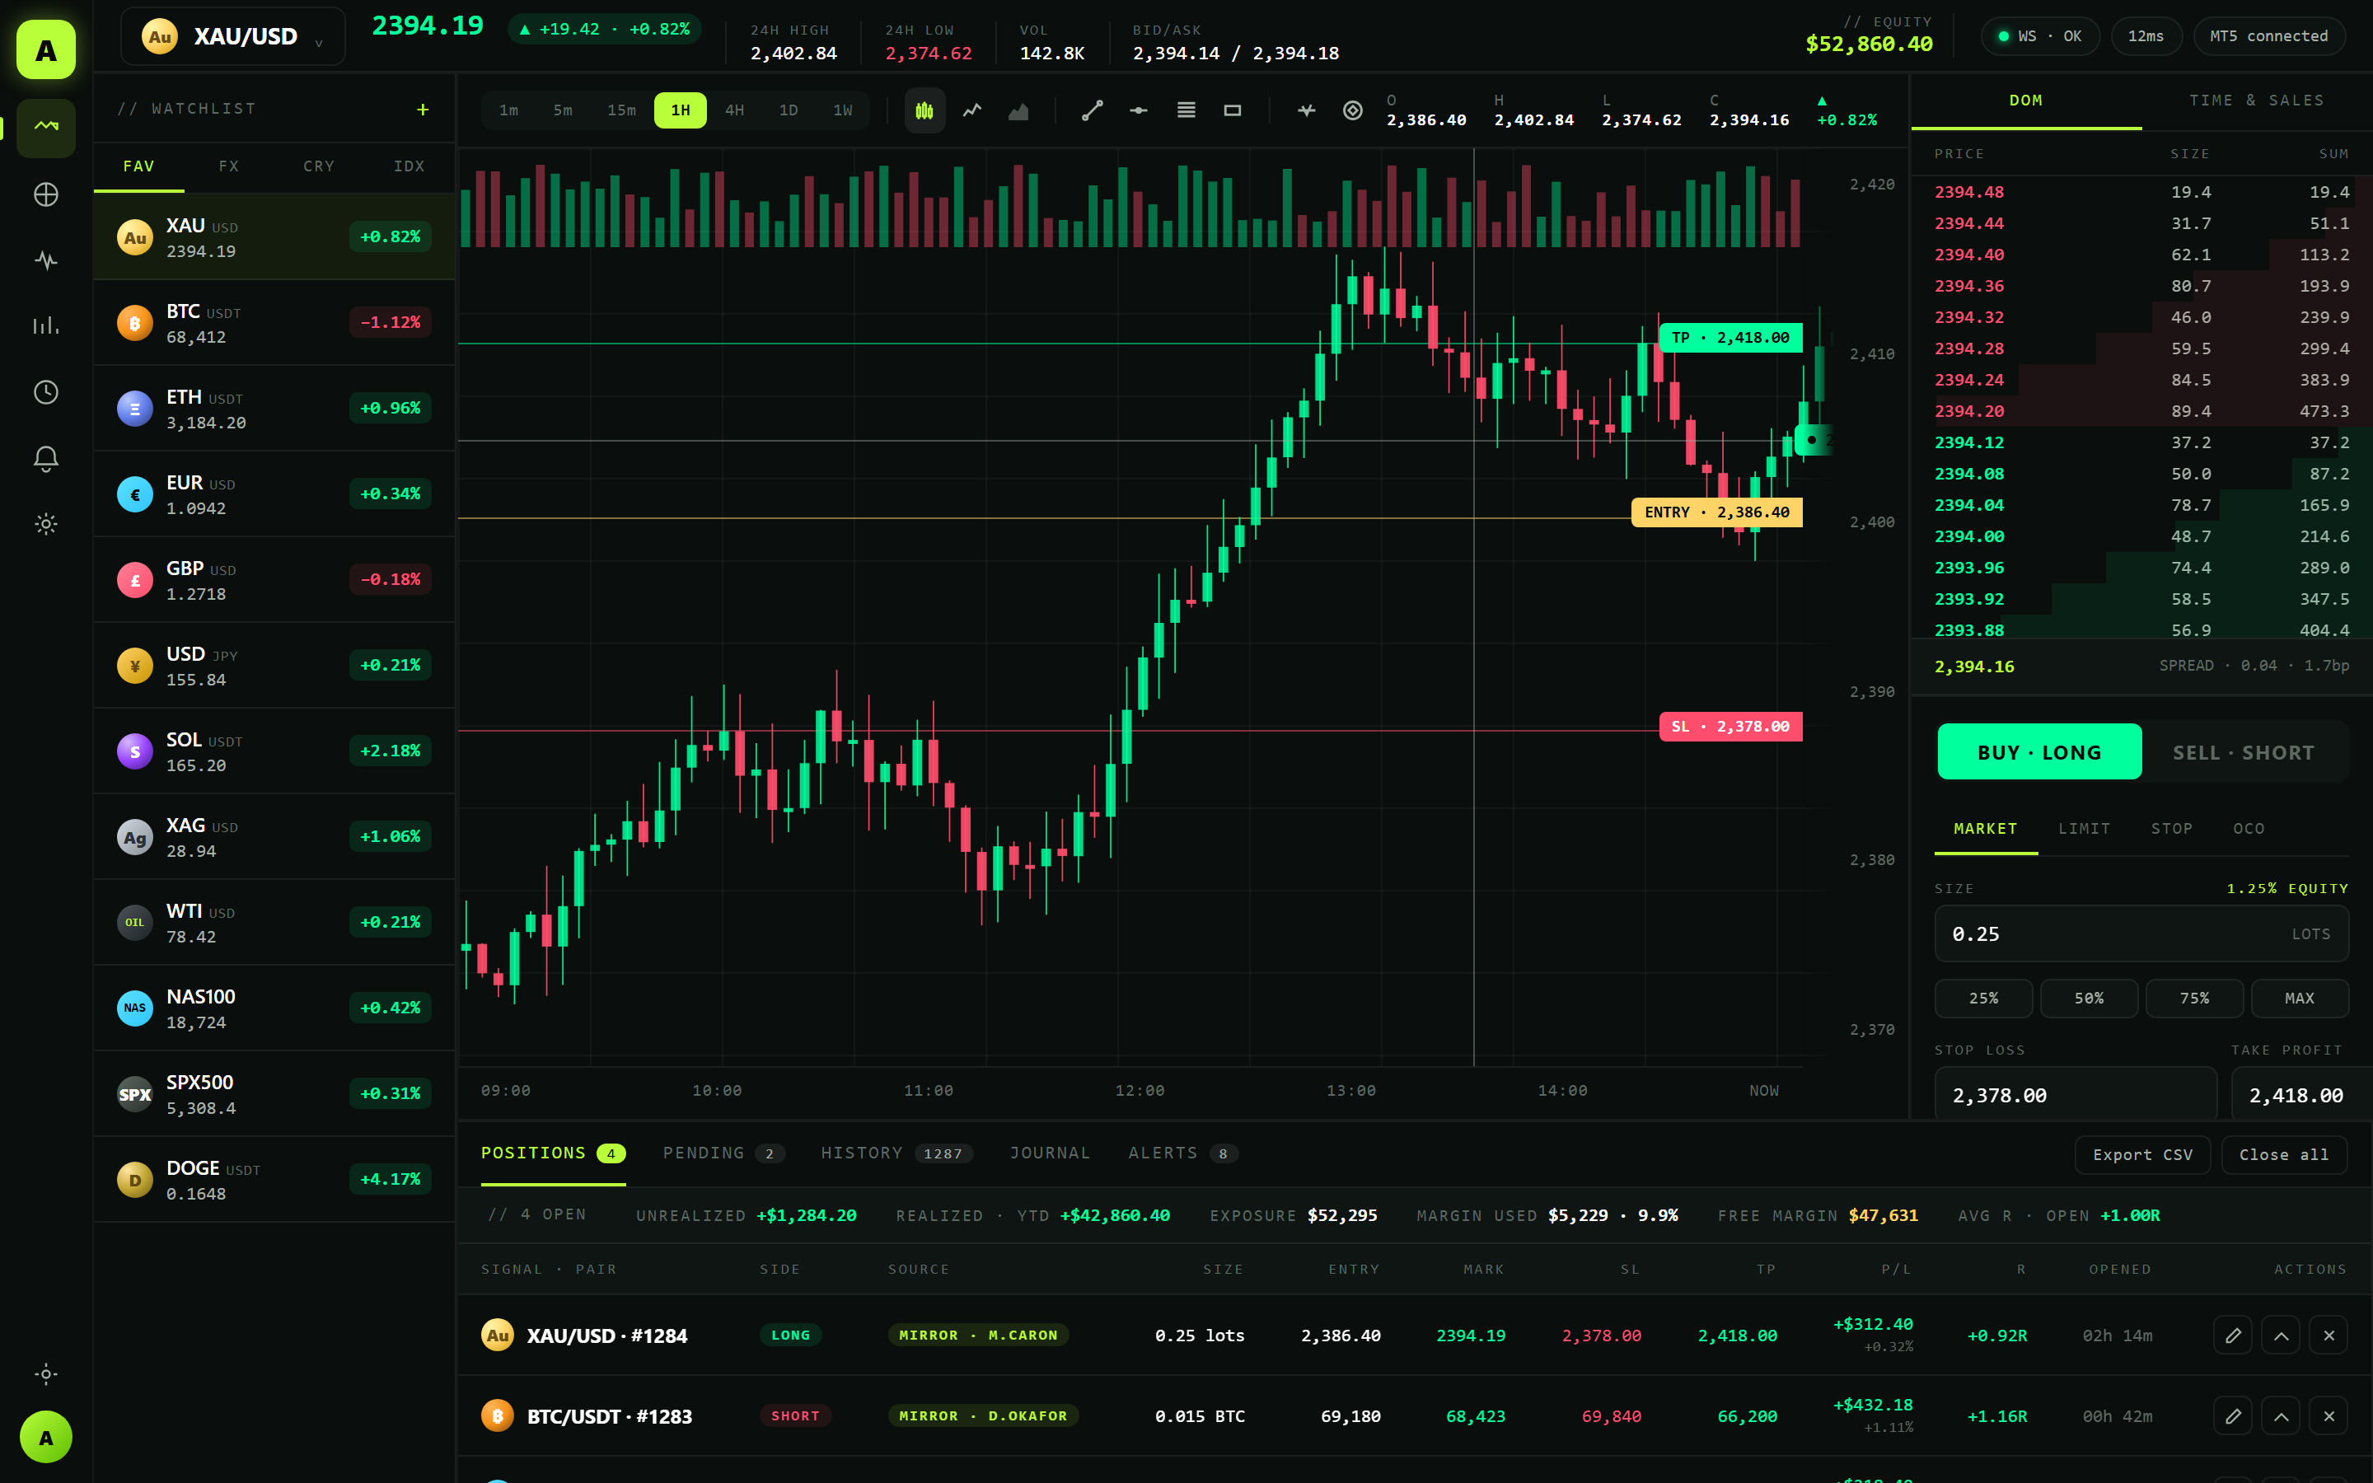Select the trend line drawing tool
Viewport: 2373px width, 1483px height.
click(1093, 111)
